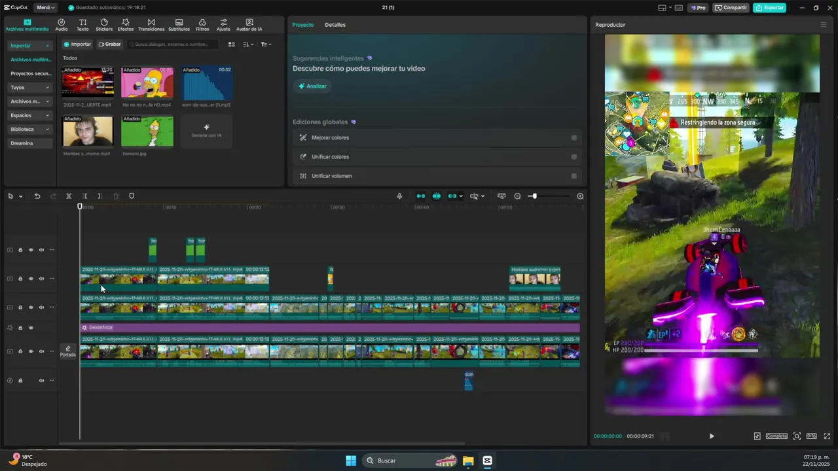838x471 pixels.
Task: Click the Compartir button
Action: (731, 8)
